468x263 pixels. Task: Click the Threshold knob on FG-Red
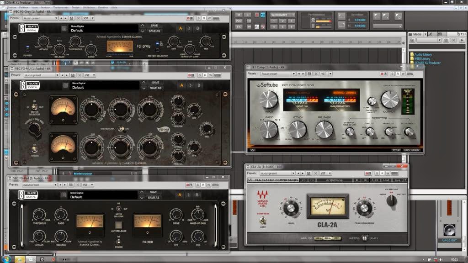(39, 215)
